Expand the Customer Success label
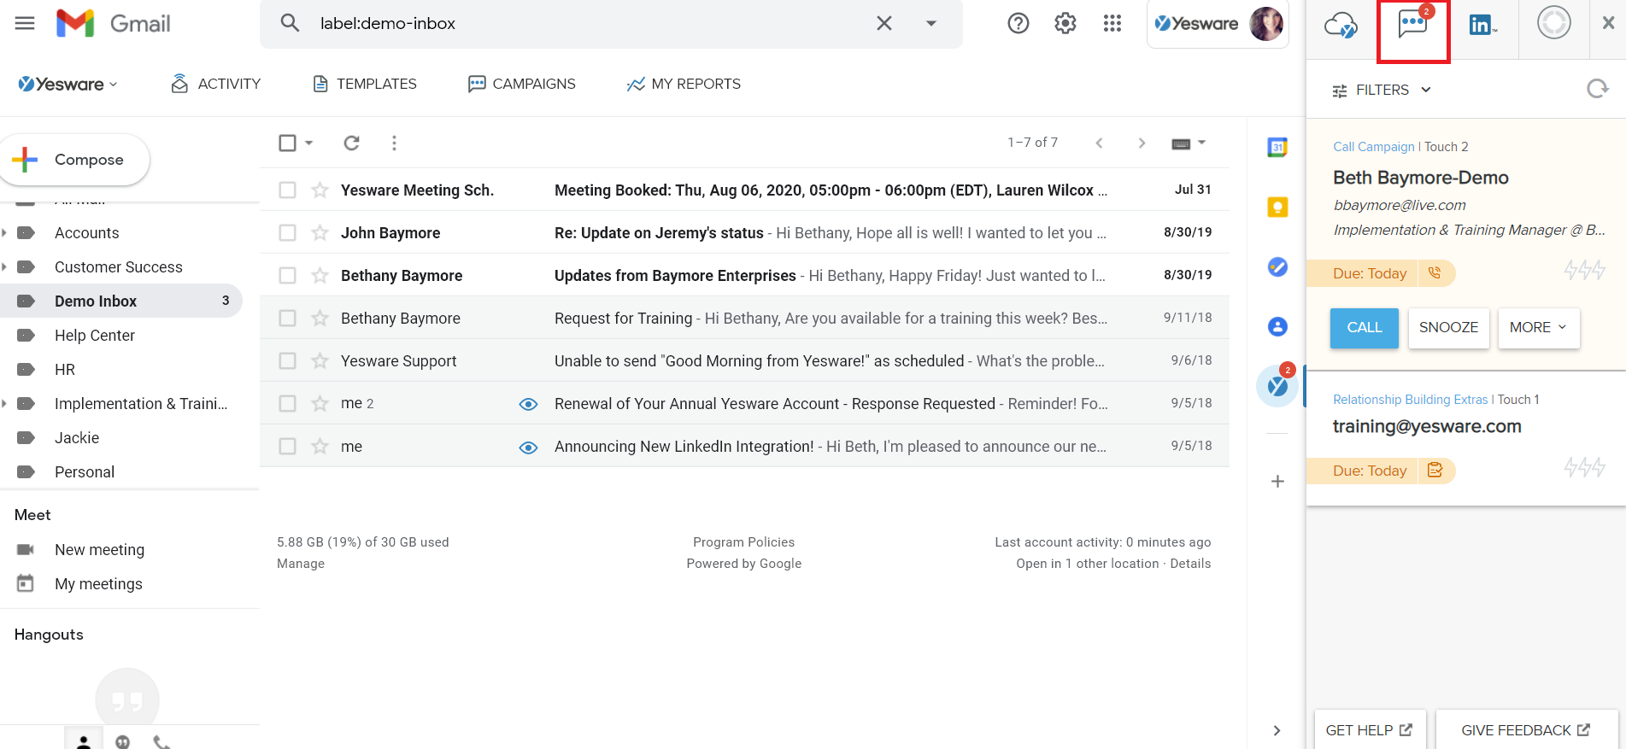The height and width of the screenshot is (749, 1626). (x=5, y=266)
